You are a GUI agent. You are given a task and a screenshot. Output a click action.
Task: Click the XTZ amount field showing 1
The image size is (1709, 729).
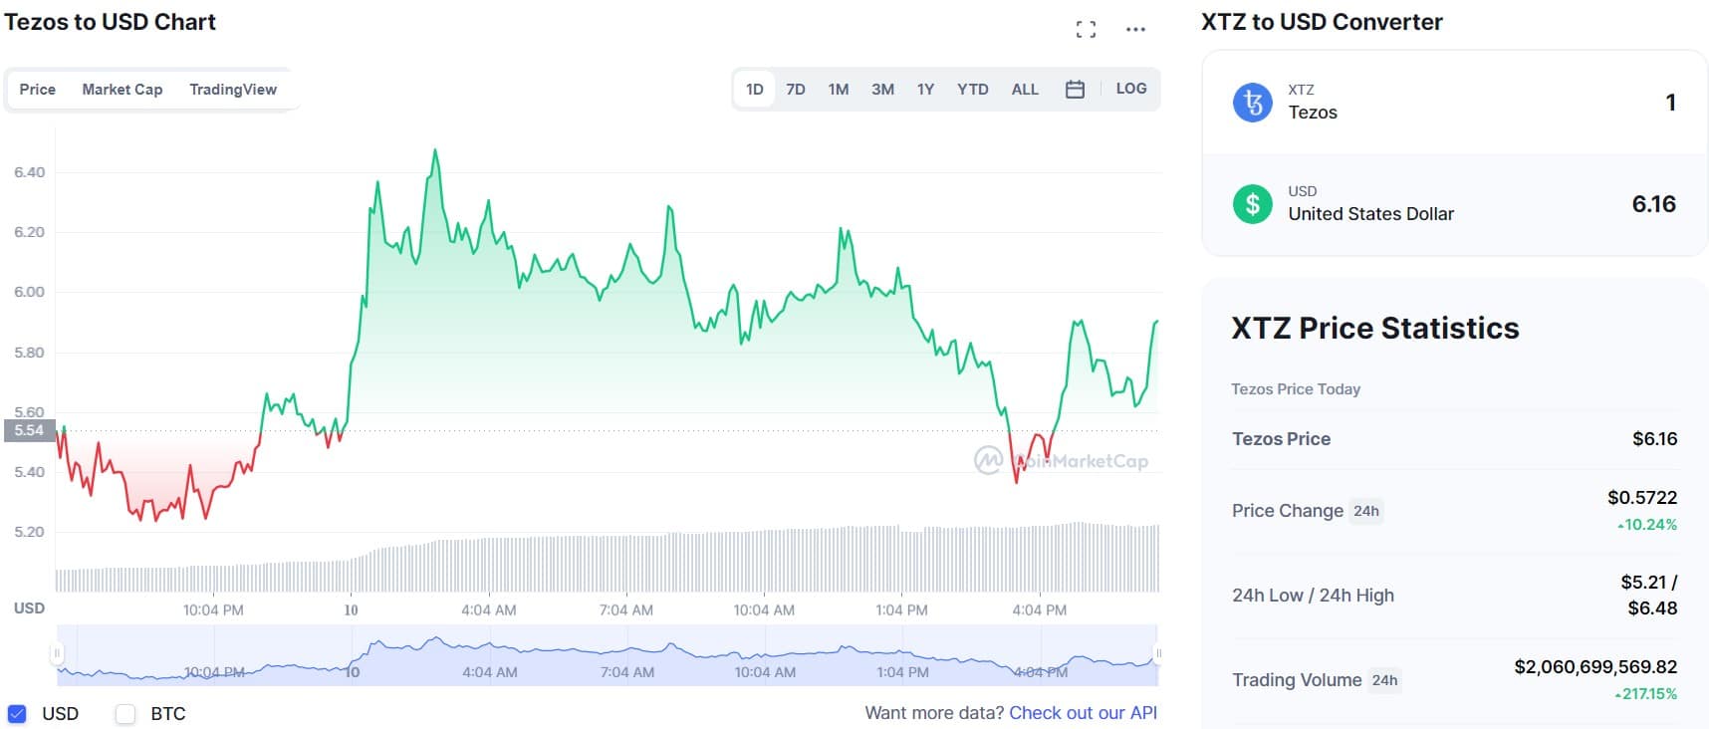[1670, 103]
